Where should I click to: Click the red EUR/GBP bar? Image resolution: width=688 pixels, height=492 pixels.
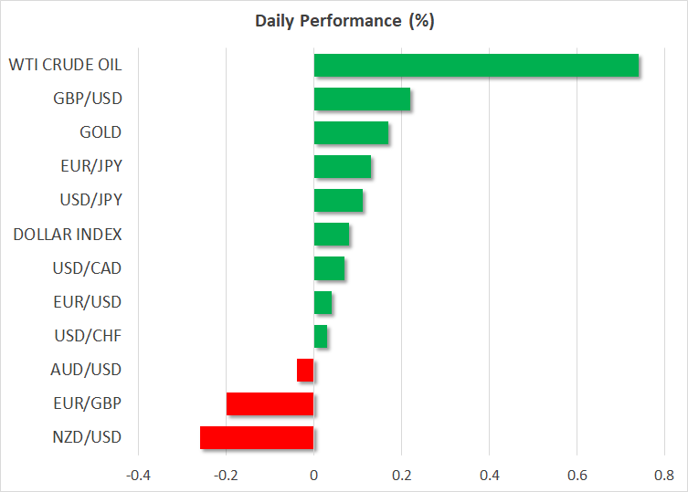coord(270,403)
